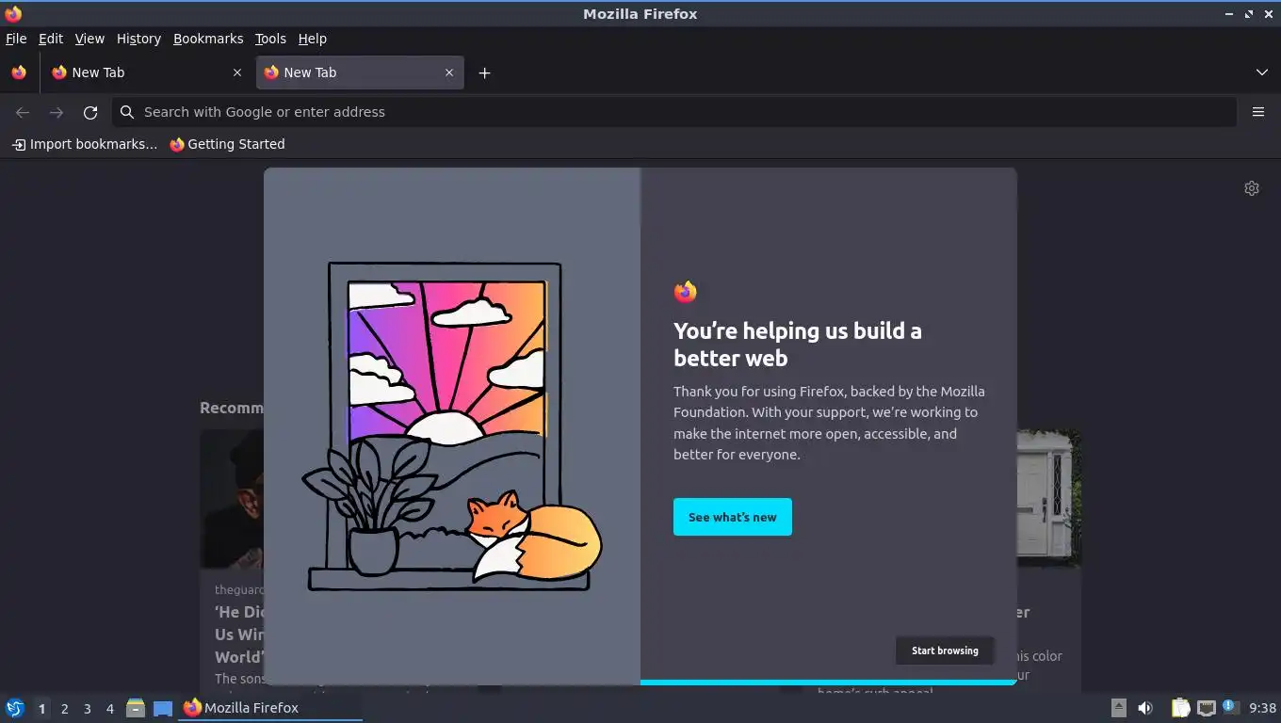Click the Forward navigation arrow

coord(57,112)
